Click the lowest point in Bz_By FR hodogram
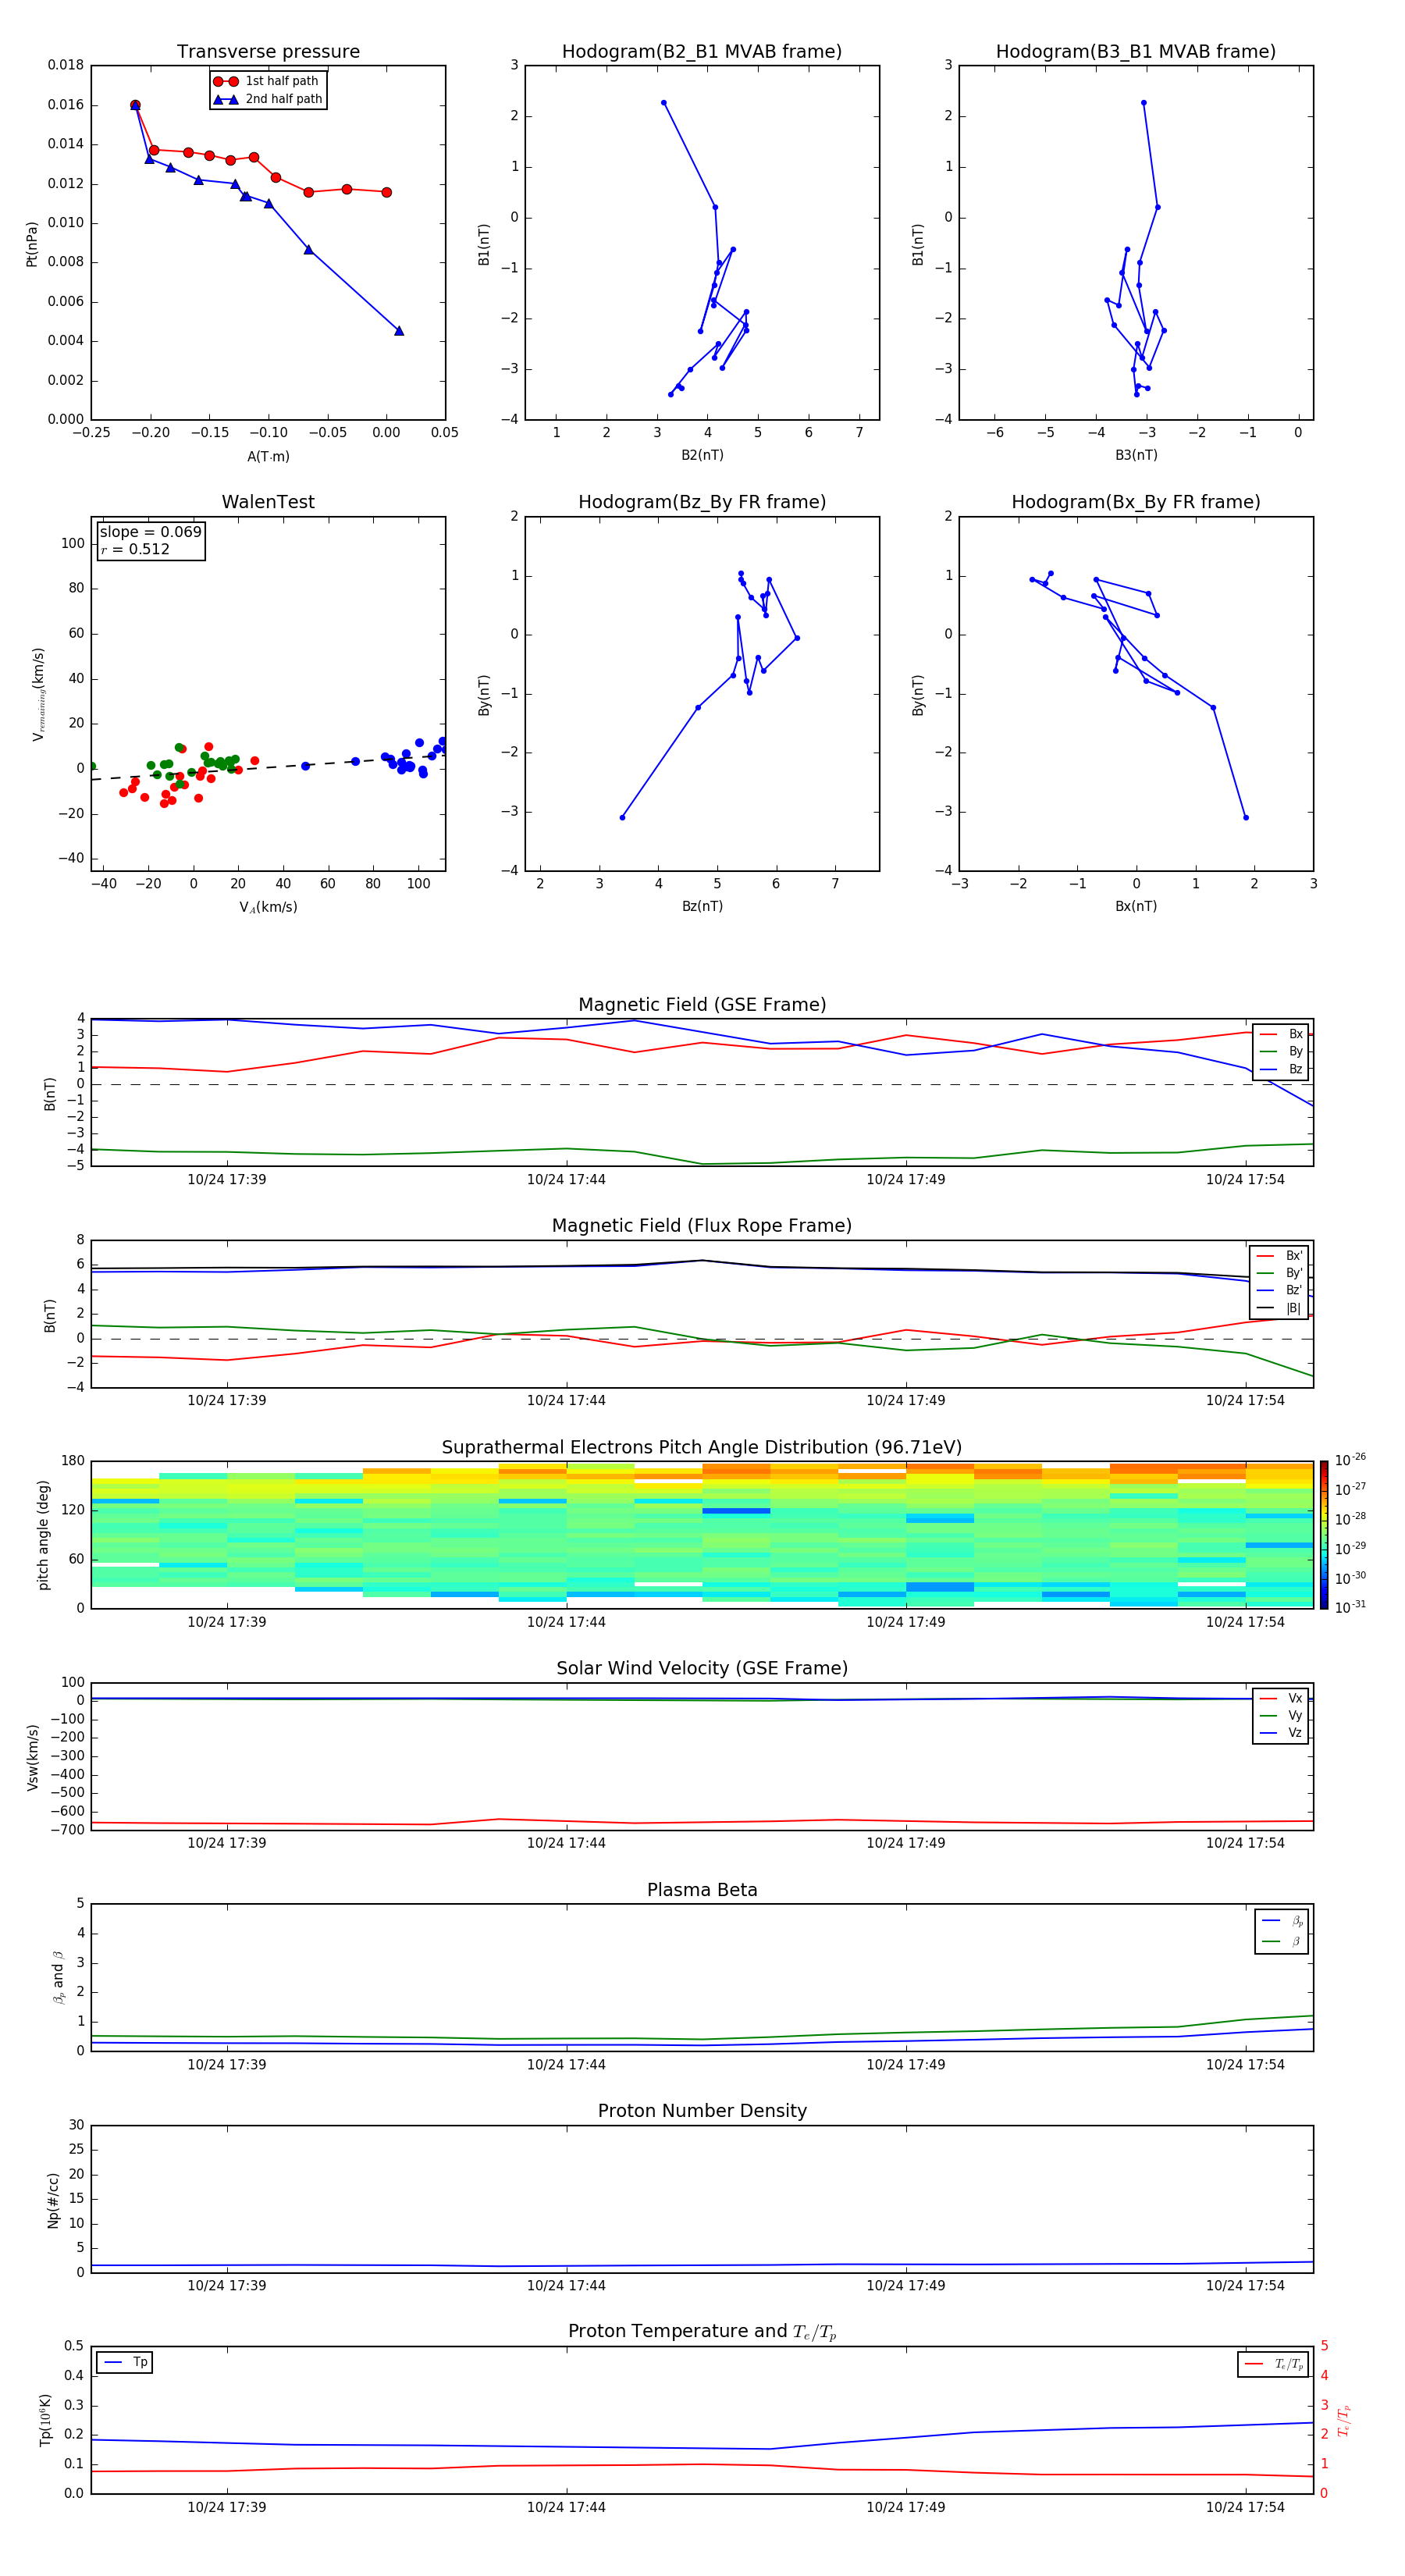Image resolution: width=1405 pixels, height=2576 pixels. [x=622, y=818]
